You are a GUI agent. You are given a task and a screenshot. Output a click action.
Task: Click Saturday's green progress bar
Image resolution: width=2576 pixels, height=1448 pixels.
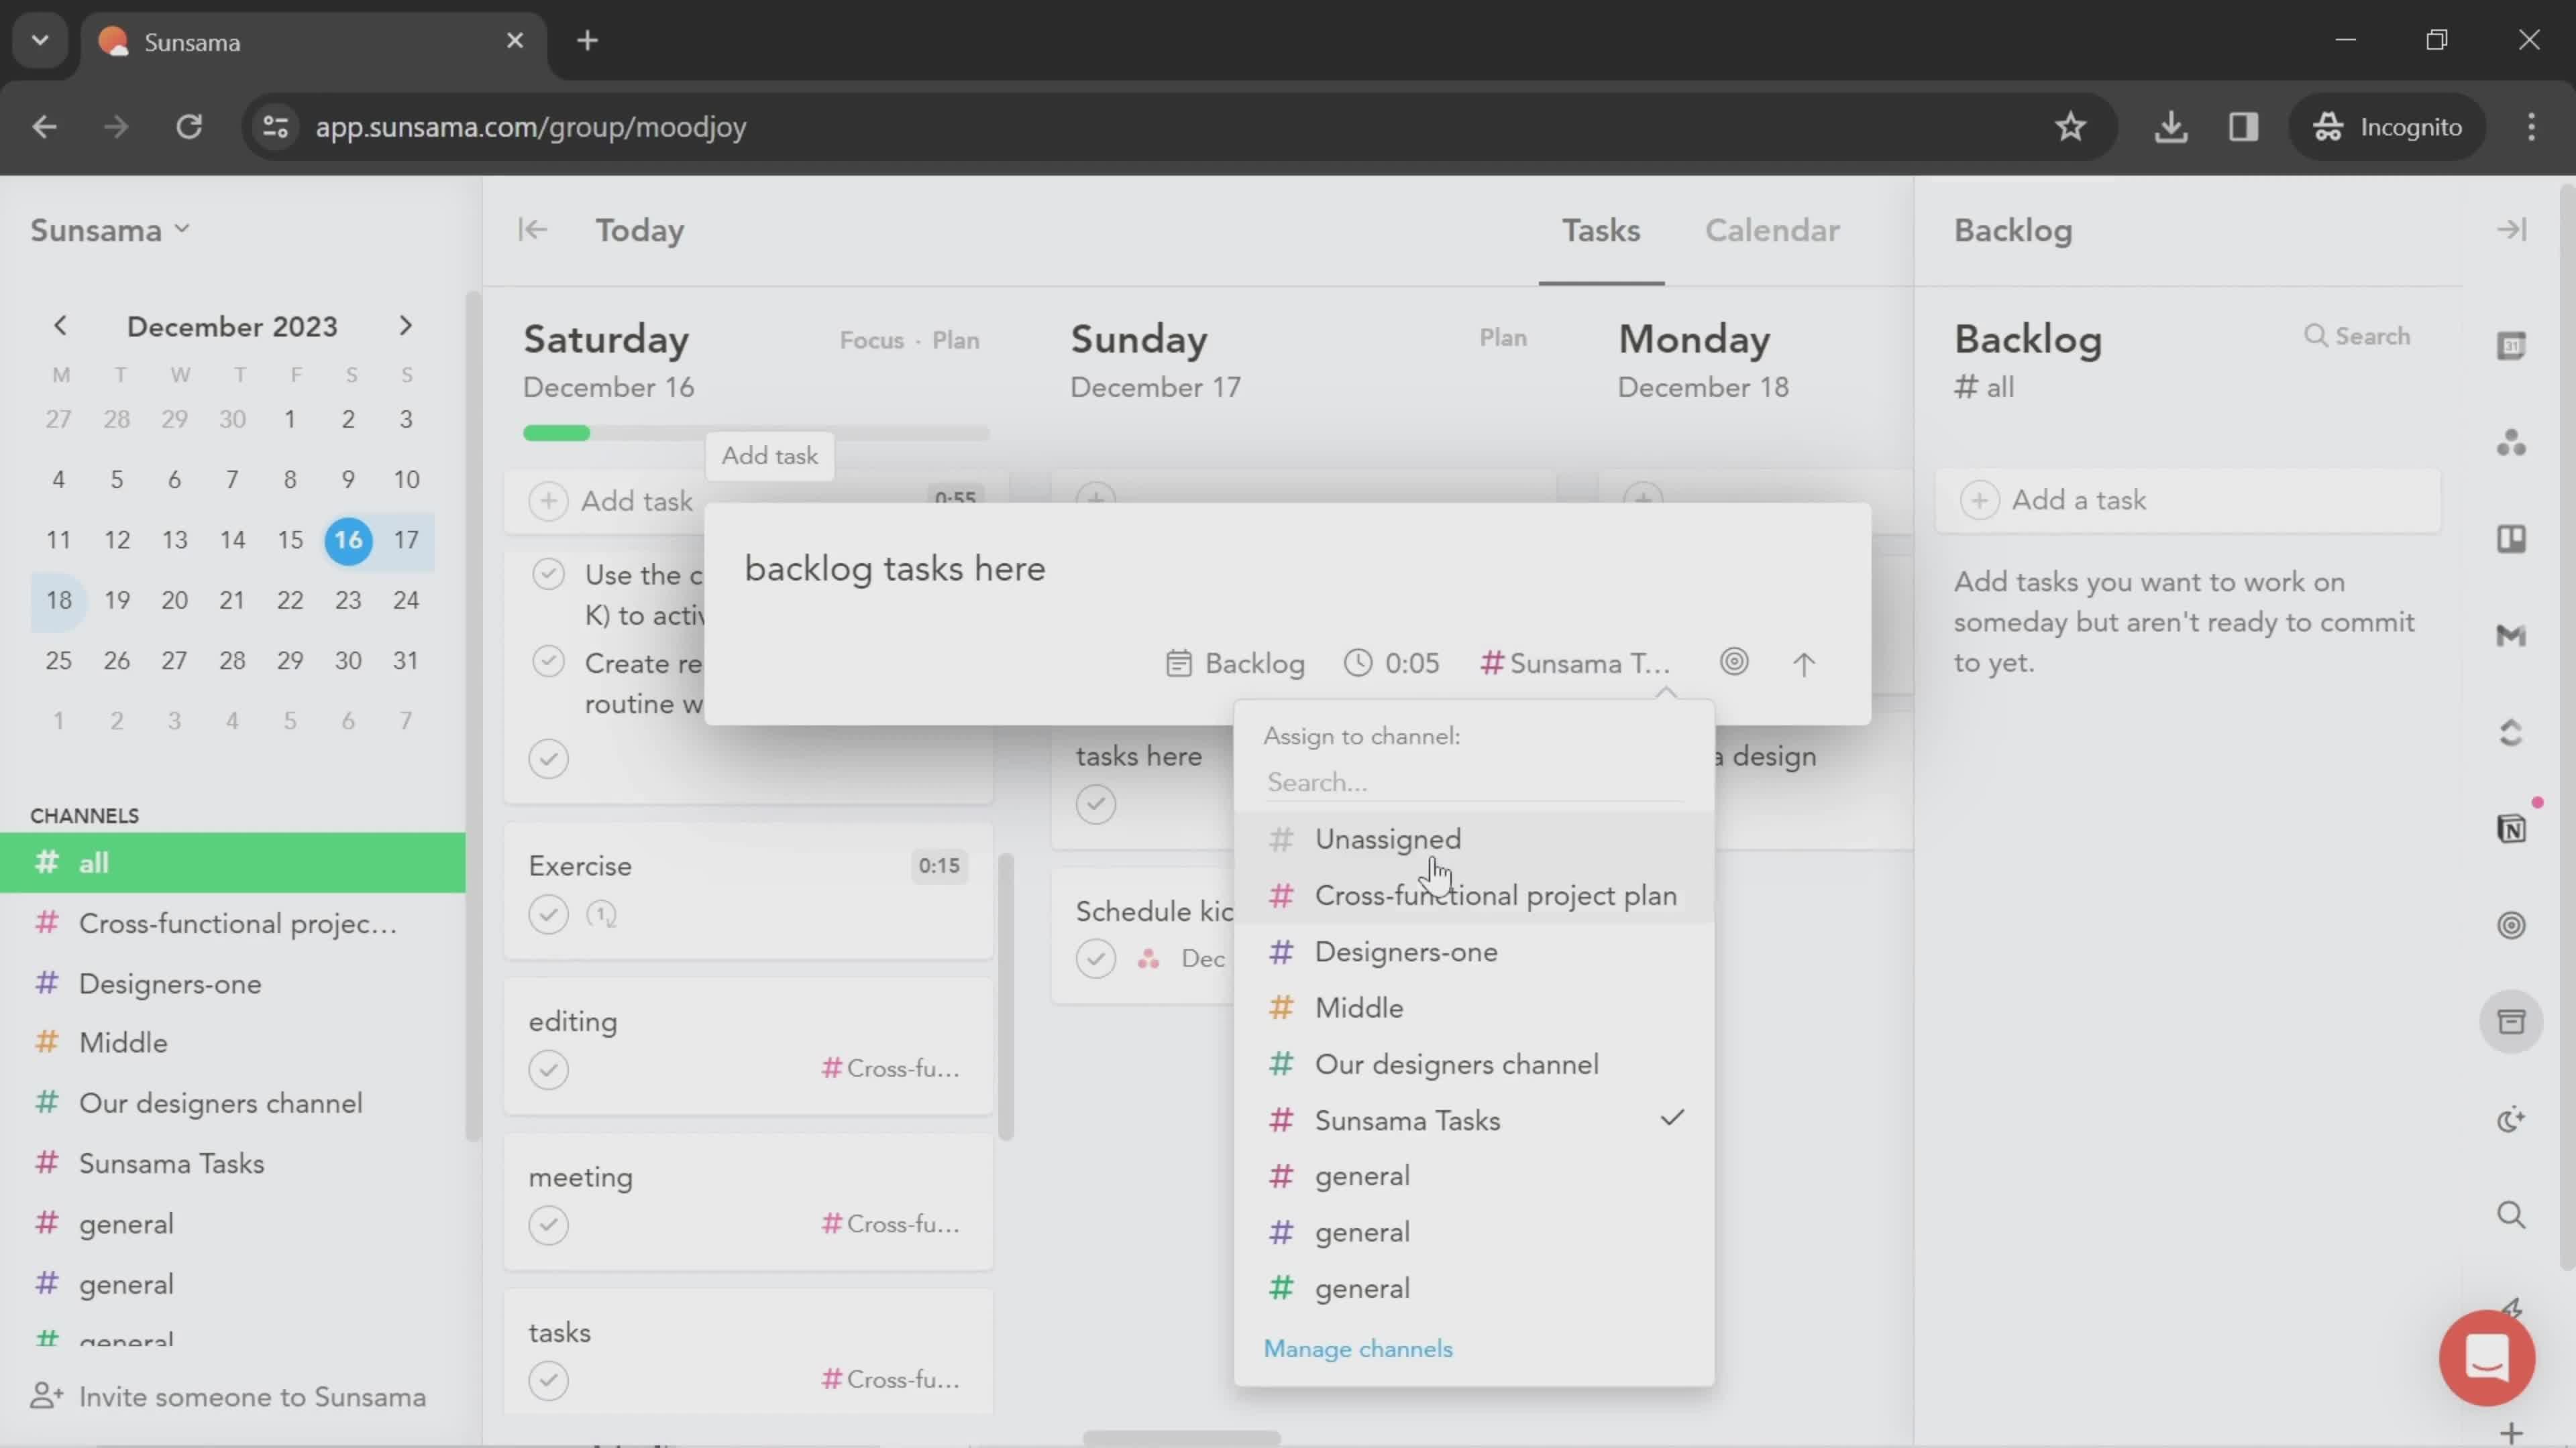click(x=556, y=432)
